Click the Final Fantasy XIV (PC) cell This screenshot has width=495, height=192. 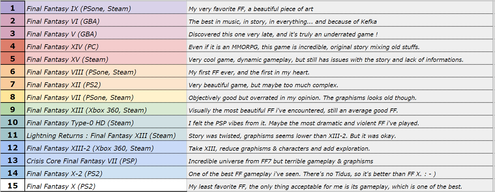point(63,47)
